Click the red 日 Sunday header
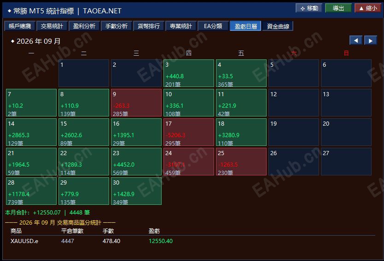The width and height of the screenshot is (384, 261). click(x=346, y=53)
